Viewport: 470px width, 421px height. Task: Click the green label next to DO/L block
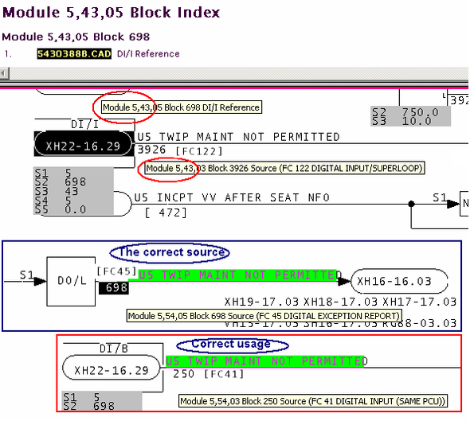coord(237,275)
